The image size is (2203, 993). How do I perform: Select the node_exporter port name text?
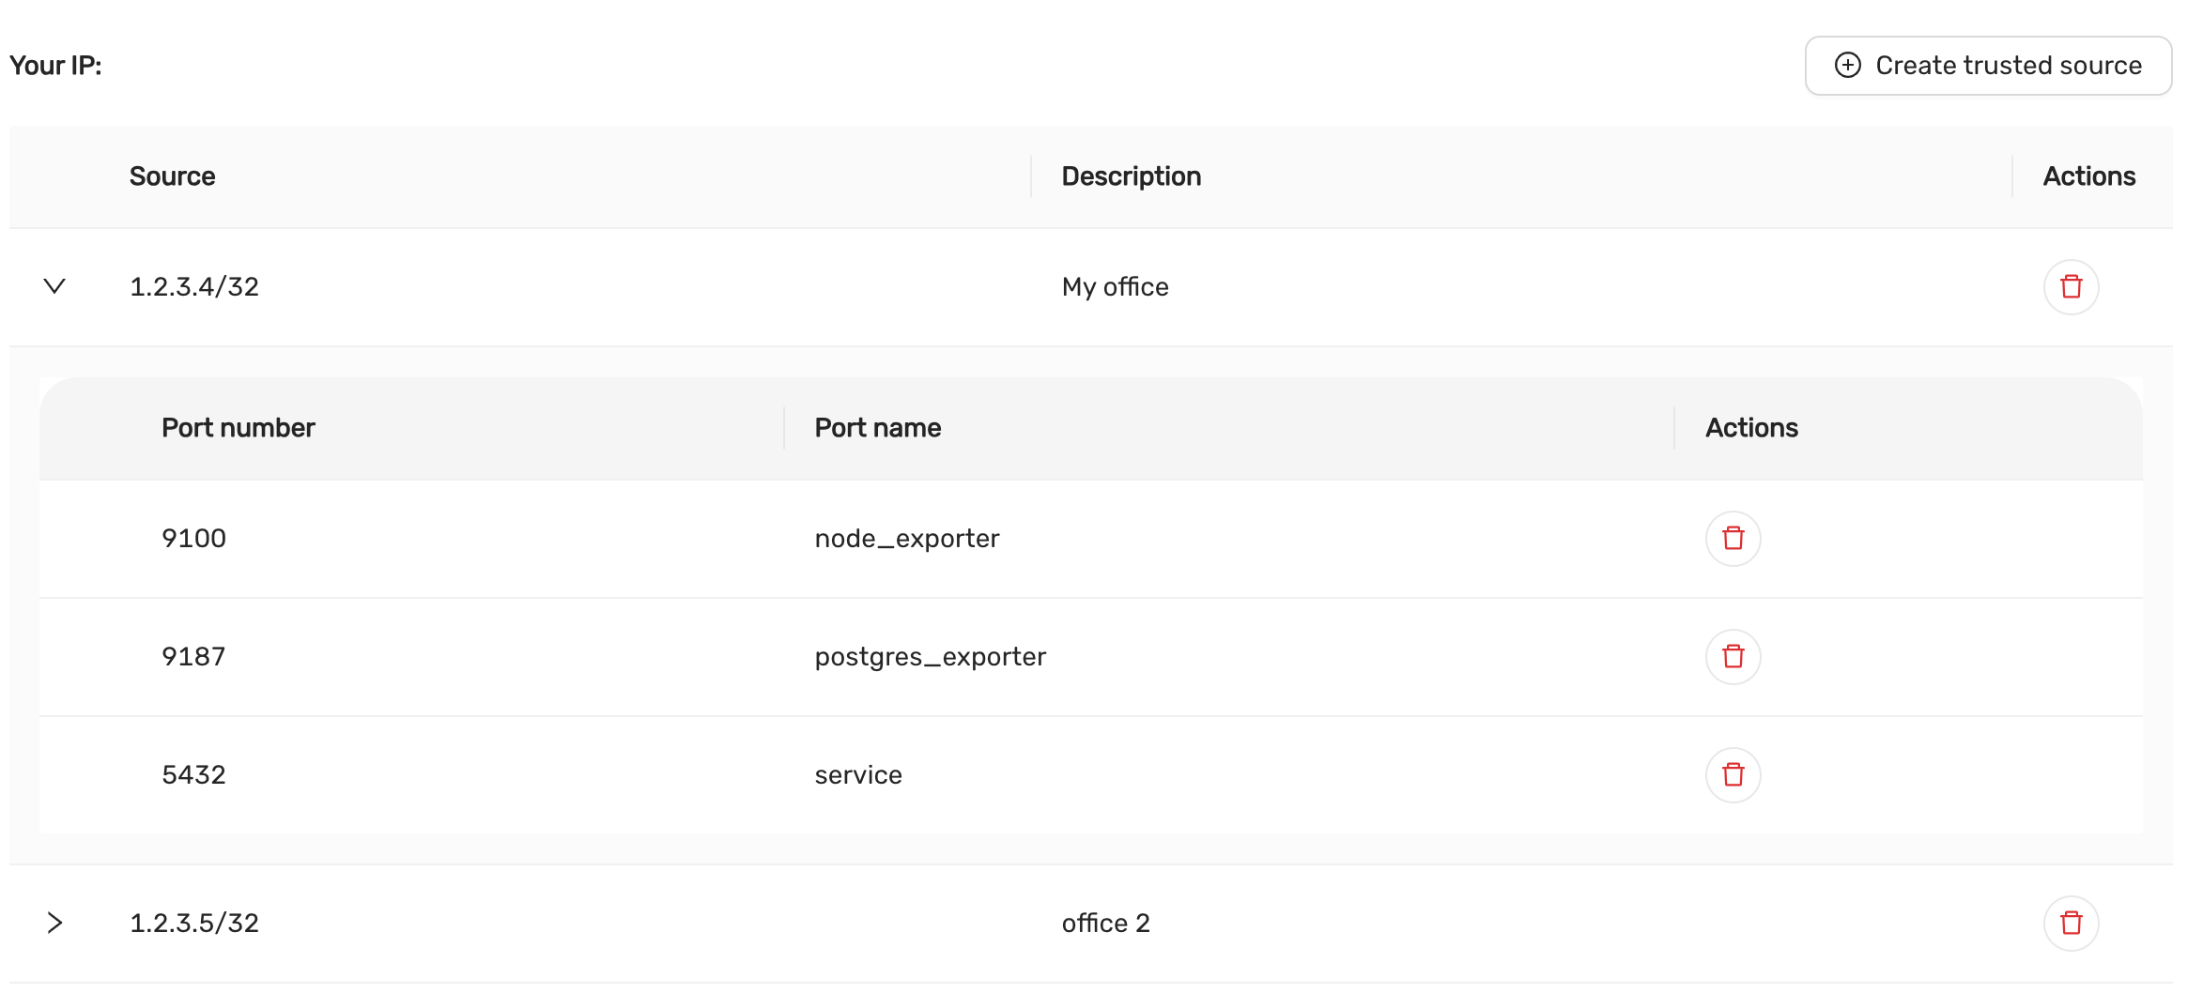point(906,538)
